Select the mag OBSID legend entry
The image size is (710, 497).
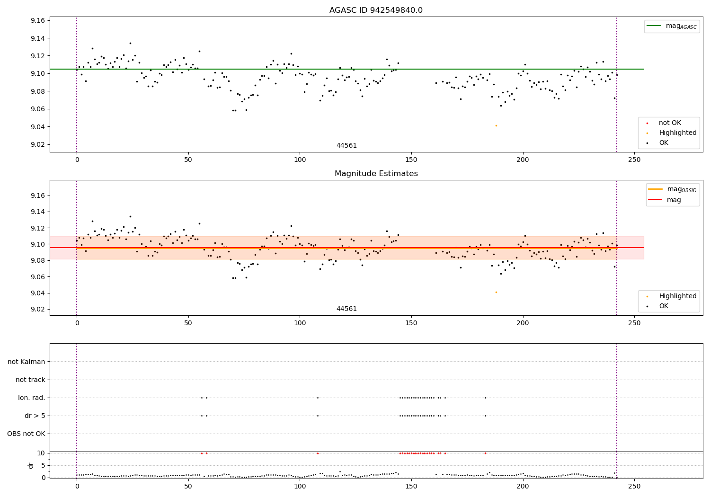tap(673, 189)
